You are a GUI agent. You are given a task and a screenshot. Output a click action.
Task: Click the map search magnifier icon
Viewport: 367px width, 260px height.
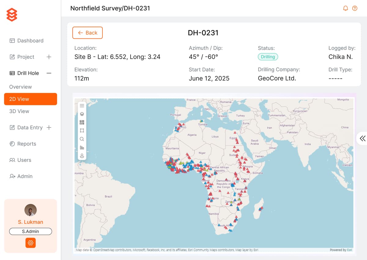click(82, 139)
